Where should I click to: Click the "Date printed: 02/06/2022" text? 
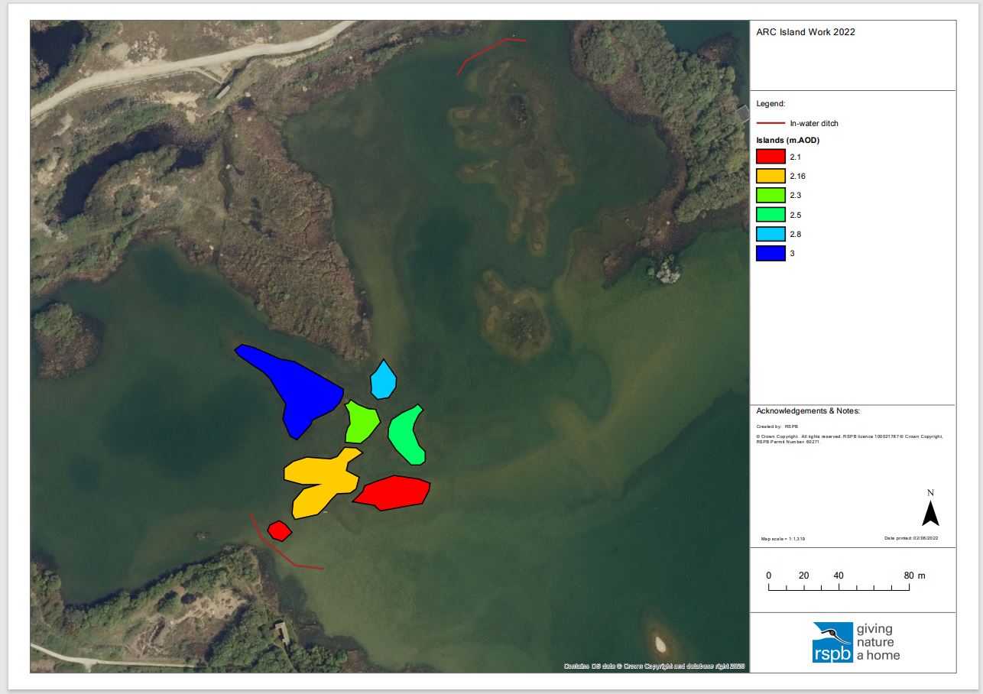point(911,539)
